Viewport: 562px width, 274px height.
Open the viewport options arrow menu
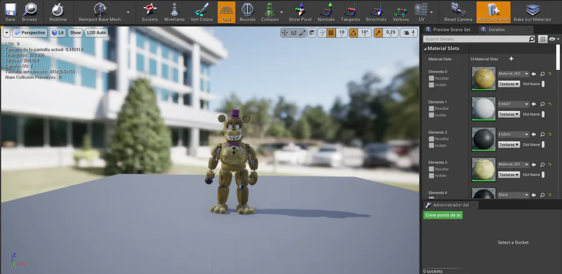tap(6, 33)
